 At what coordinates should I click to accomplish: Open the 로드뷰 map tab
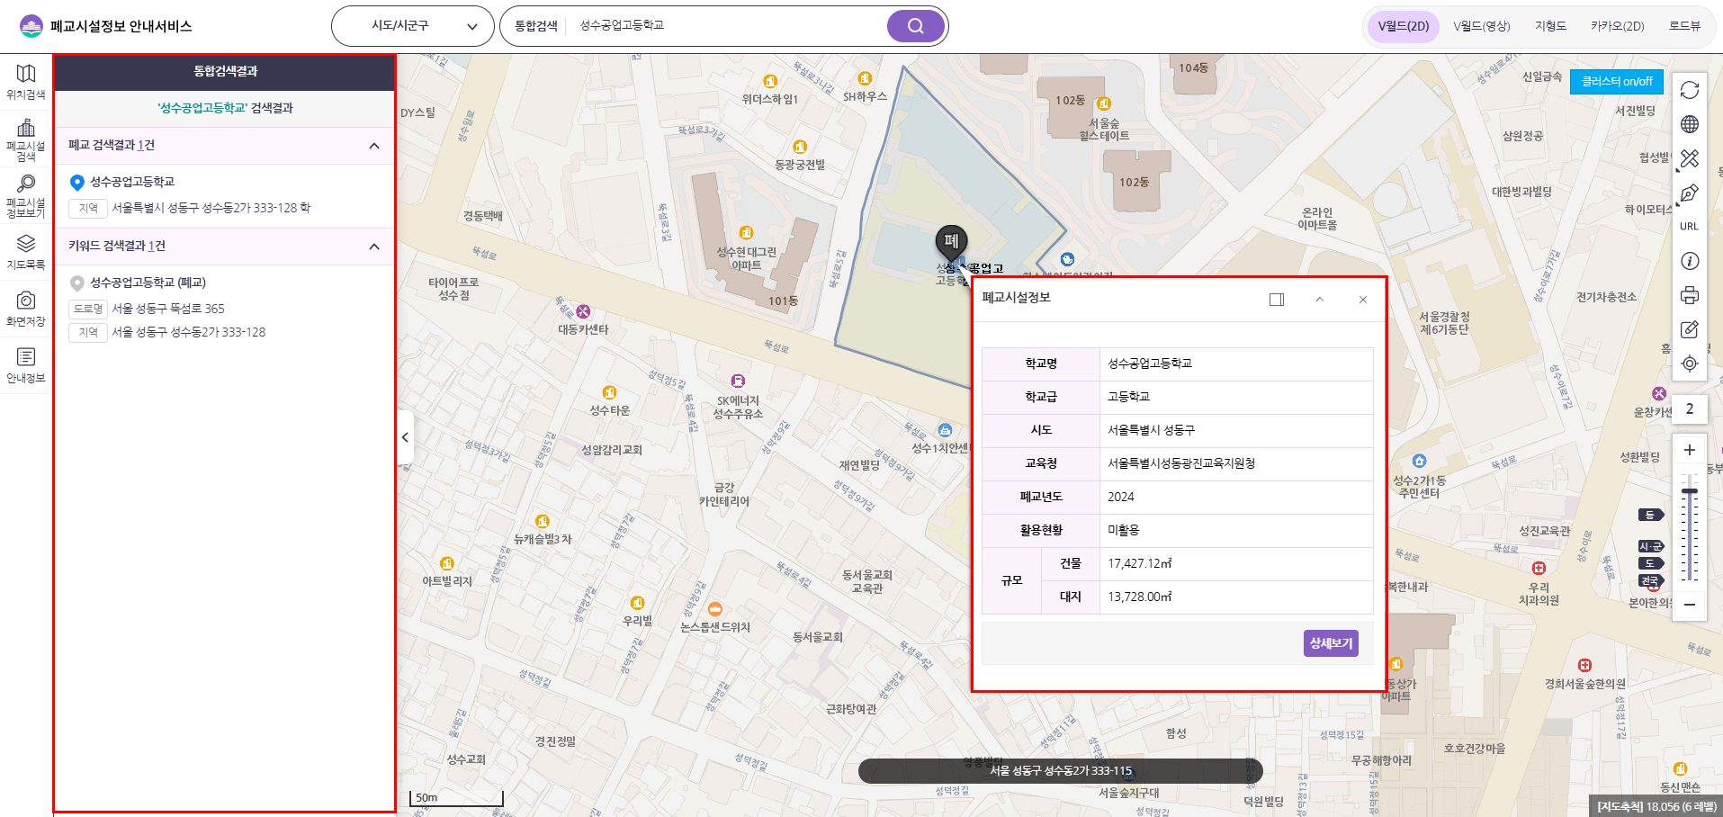tap(1684, 26)
